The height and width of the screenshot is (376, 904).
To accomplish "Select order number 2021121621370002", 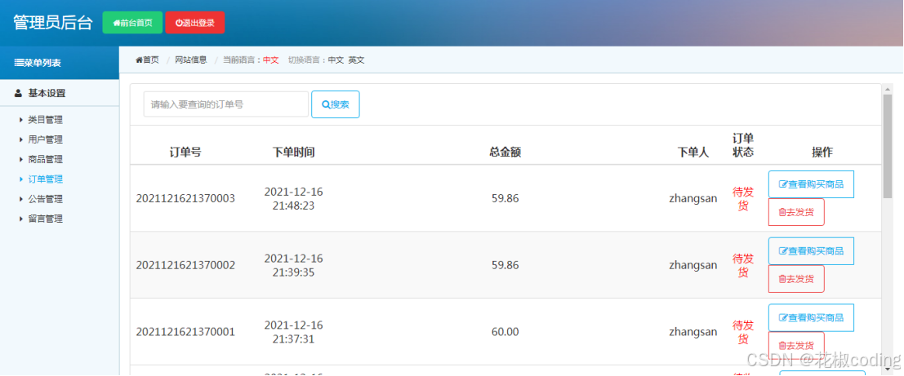I will tap(185, 265).
